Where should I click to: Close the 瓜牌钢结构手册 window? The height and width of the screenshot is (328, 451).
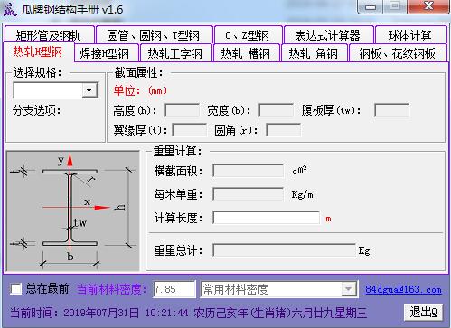(428, 6)
